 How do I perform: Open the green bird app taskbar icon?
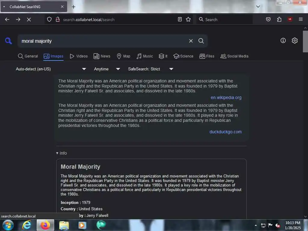point(101,225)
